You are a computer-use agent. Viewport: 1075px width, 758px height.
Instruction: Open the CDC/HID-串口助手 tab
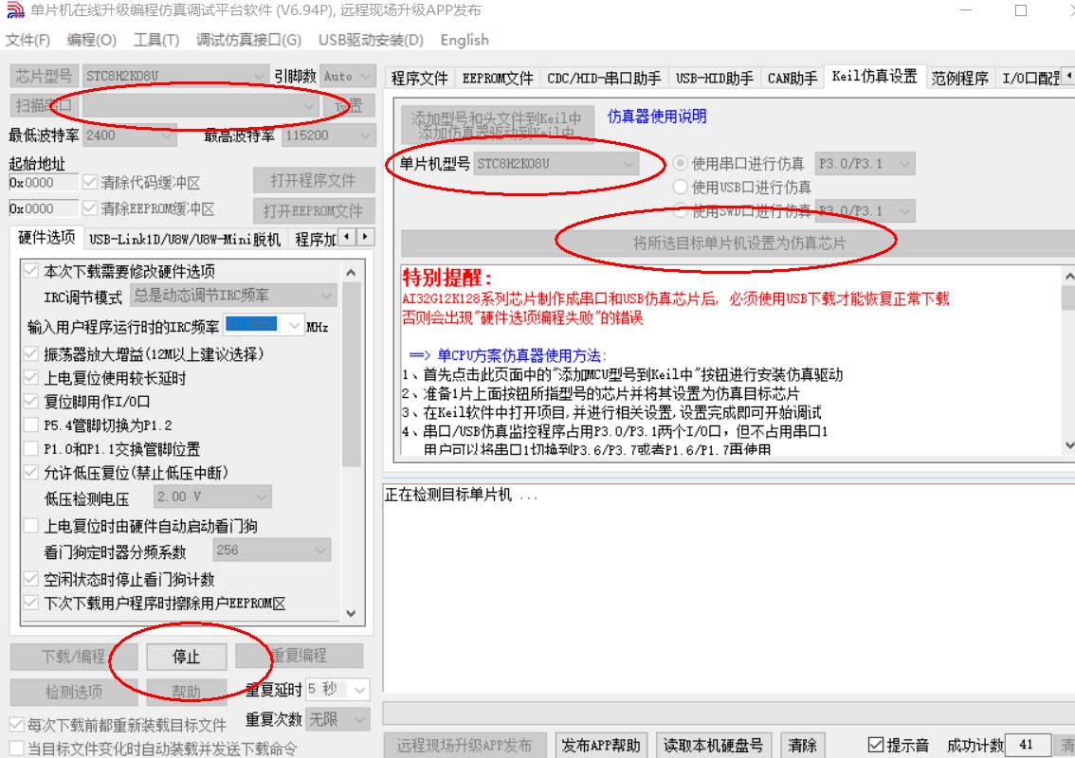tap(603, 78)
